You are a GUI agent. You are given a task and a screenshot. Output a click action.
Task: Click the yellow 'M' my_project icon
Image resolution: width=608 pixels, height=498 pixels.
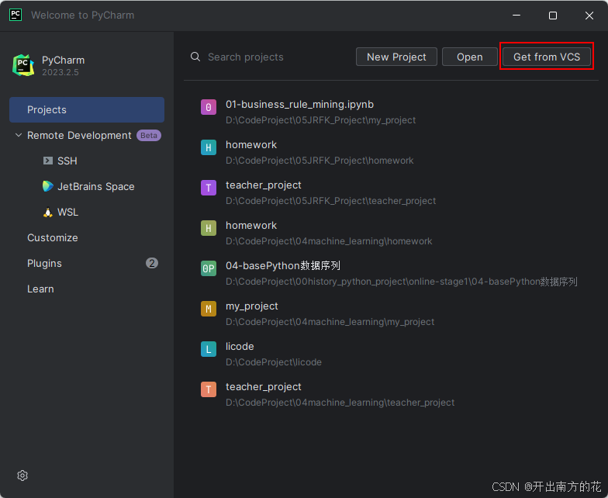pos(208,309)
